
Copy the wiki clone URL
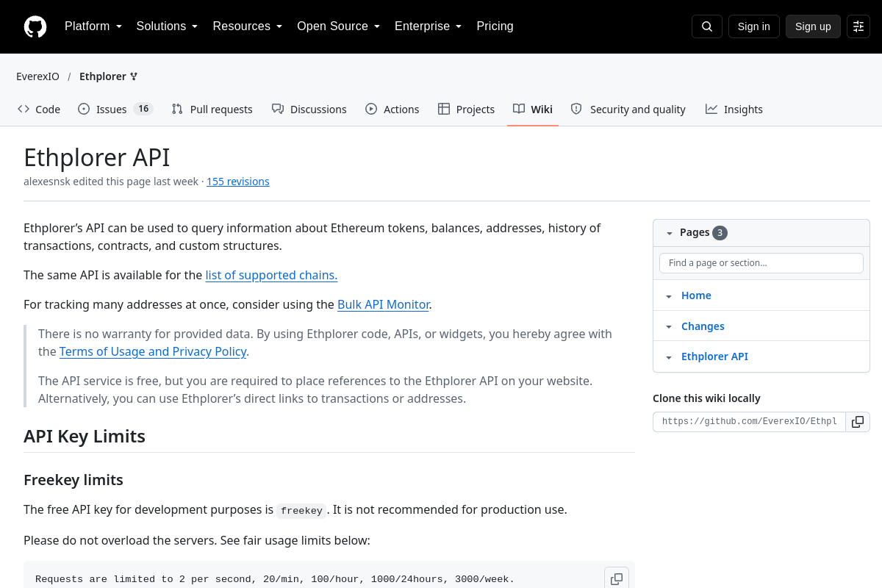(x=858, y=422)
